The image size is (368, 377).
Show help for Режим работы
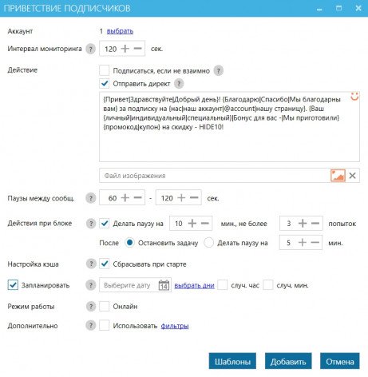[x=91, y=307]
